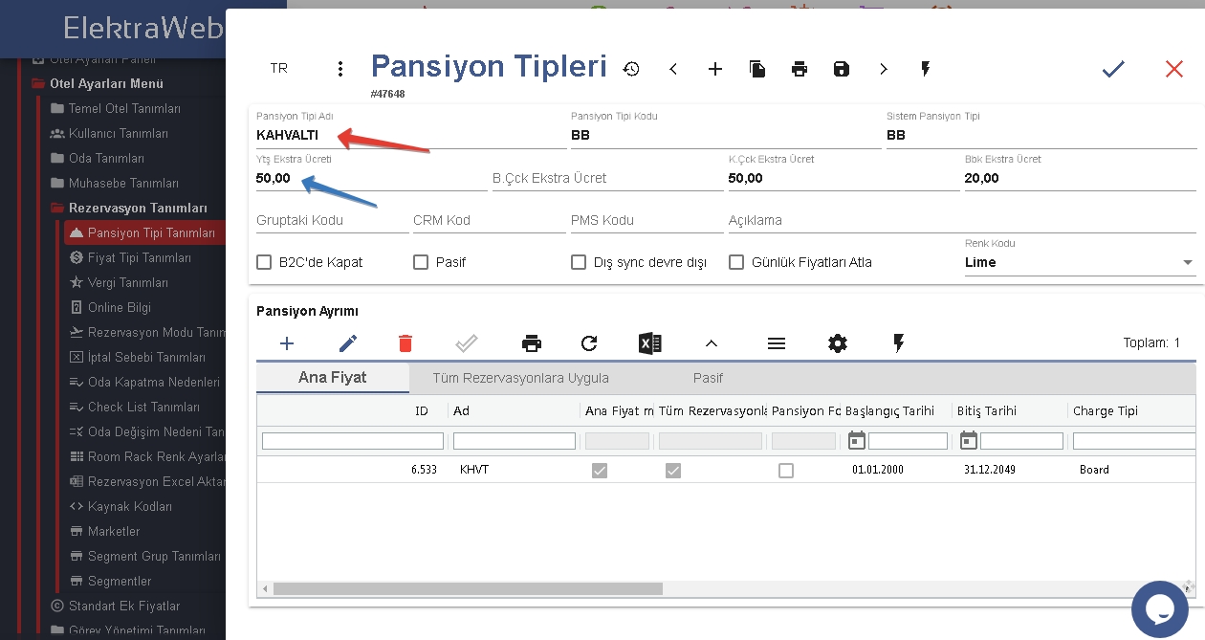Screen dimensions: 1205x640
Task: Open the Renk Kodu Lime dropdown
Action: [1081, 262]
